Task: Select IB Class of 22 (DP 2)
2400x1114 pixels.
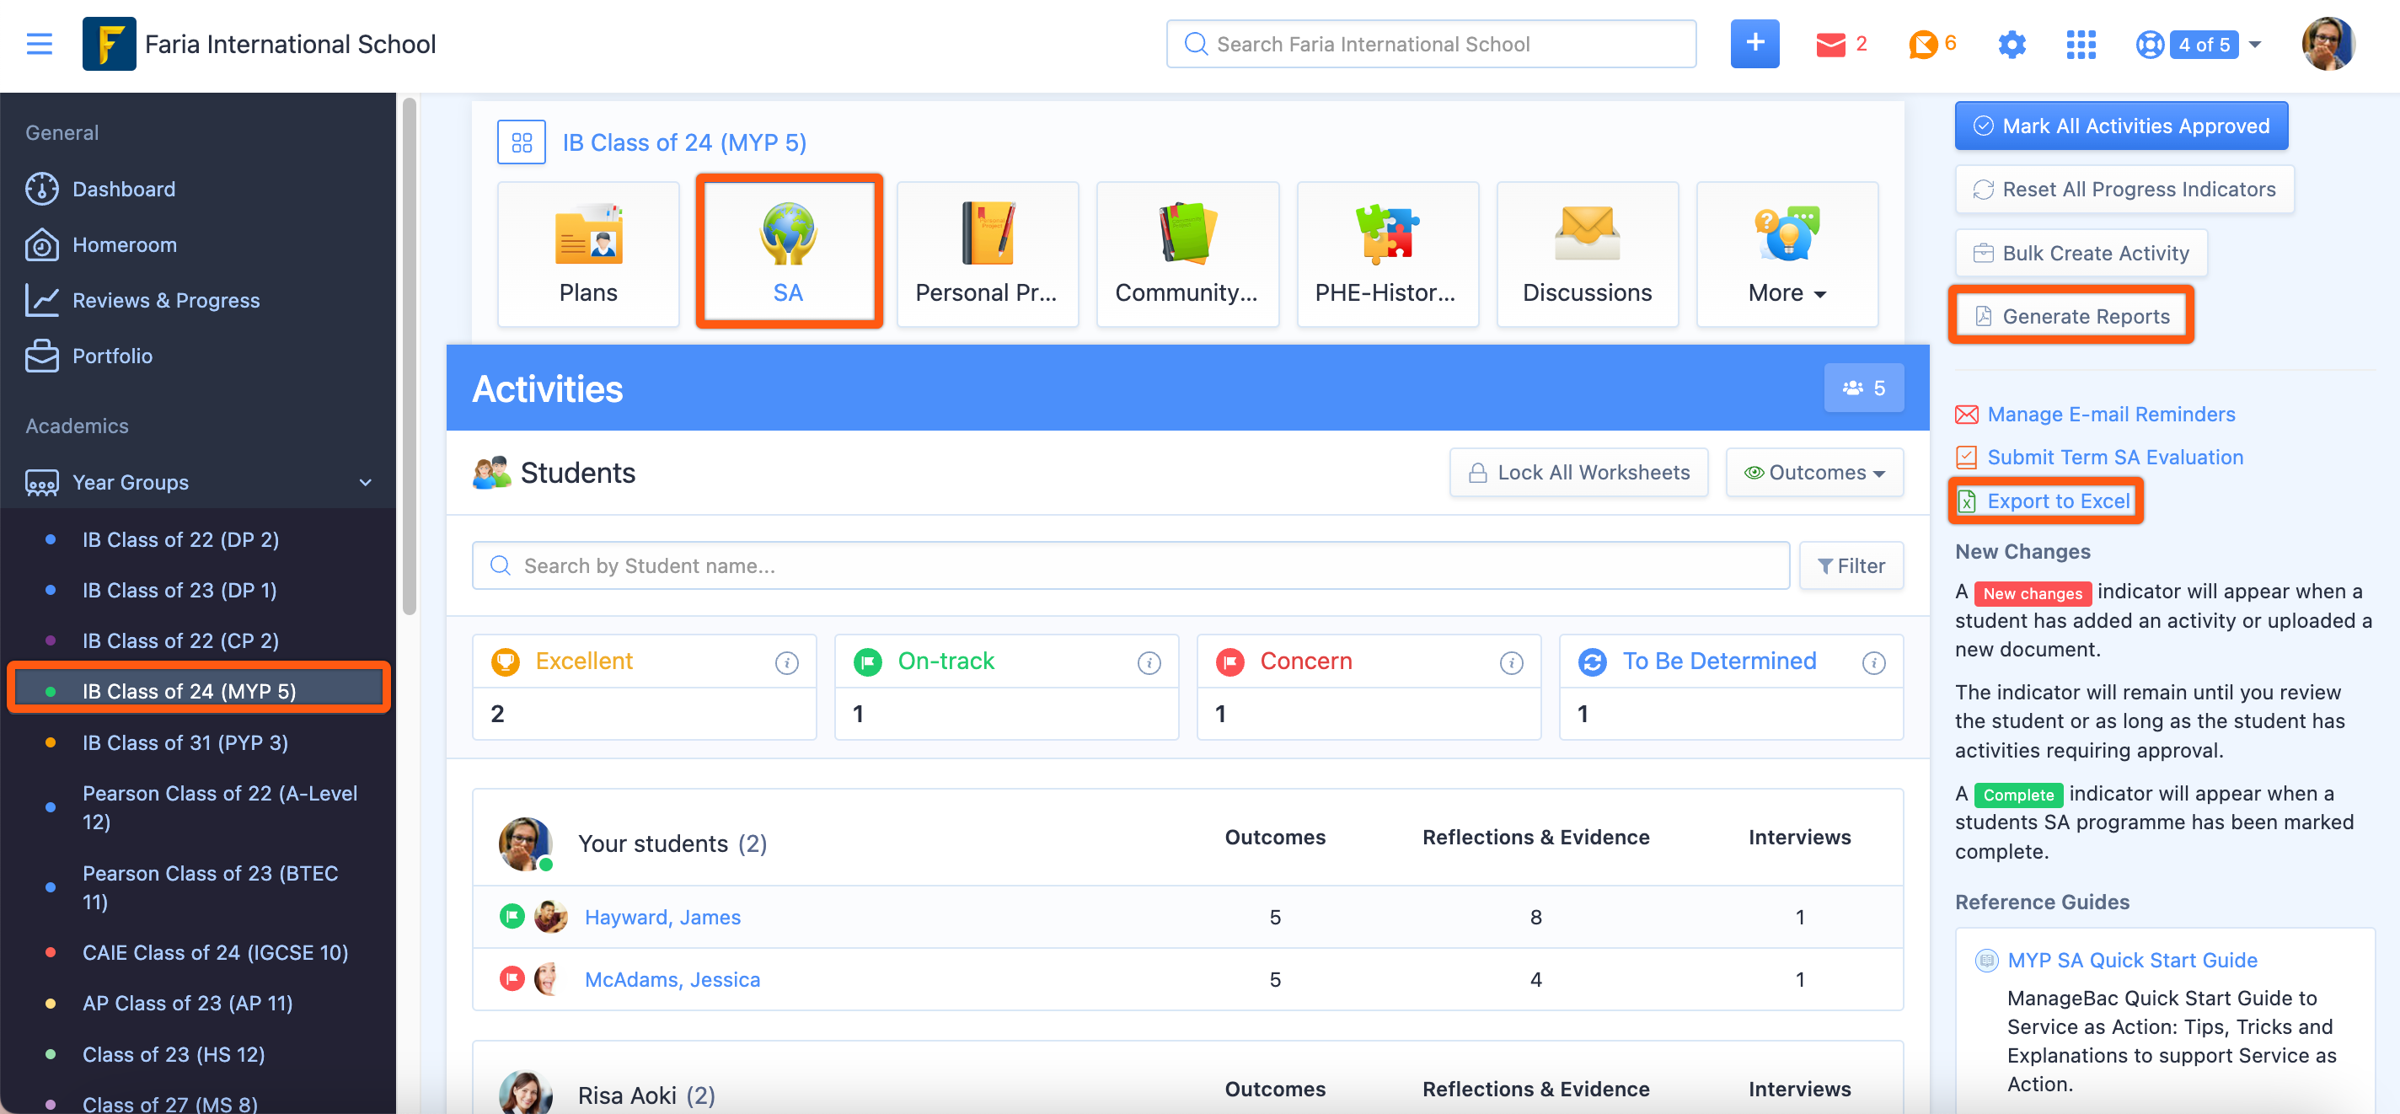Action: [x=180, y=539]
